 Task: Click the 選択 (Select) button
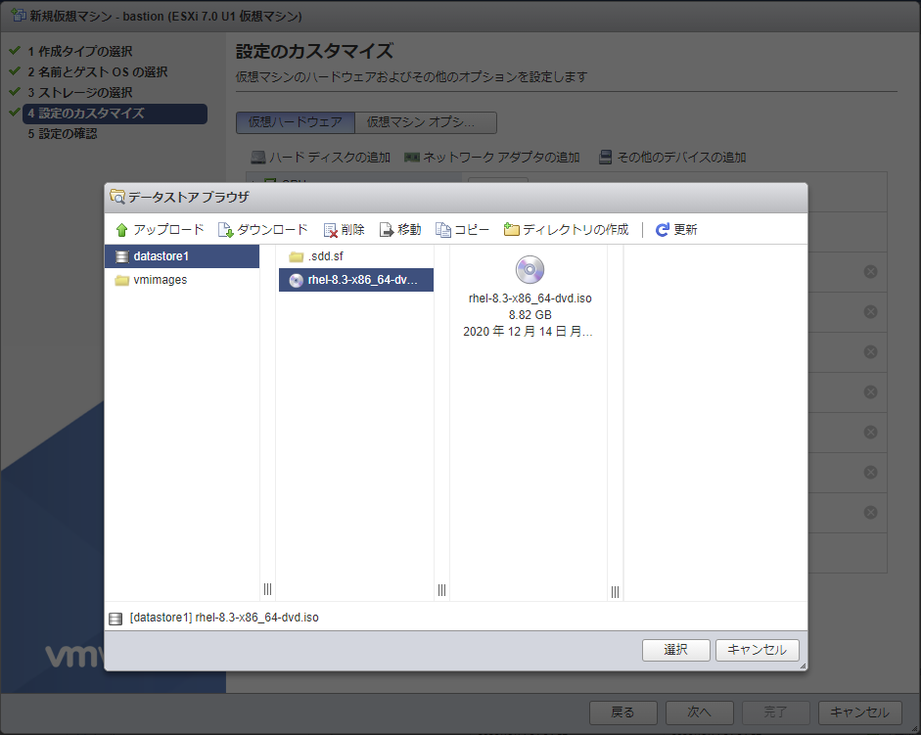coord(676,650)
